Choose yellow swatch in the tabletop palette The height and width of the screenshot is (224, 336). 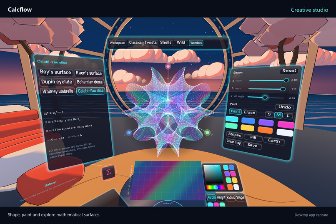tap(234, 180)
